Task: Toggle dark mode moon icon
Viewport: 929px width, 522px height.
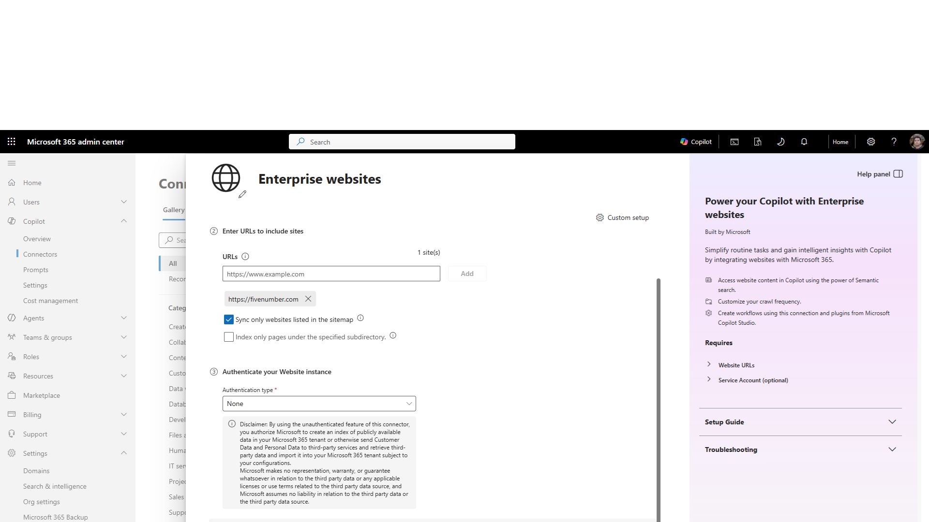Action: point(780,142)
